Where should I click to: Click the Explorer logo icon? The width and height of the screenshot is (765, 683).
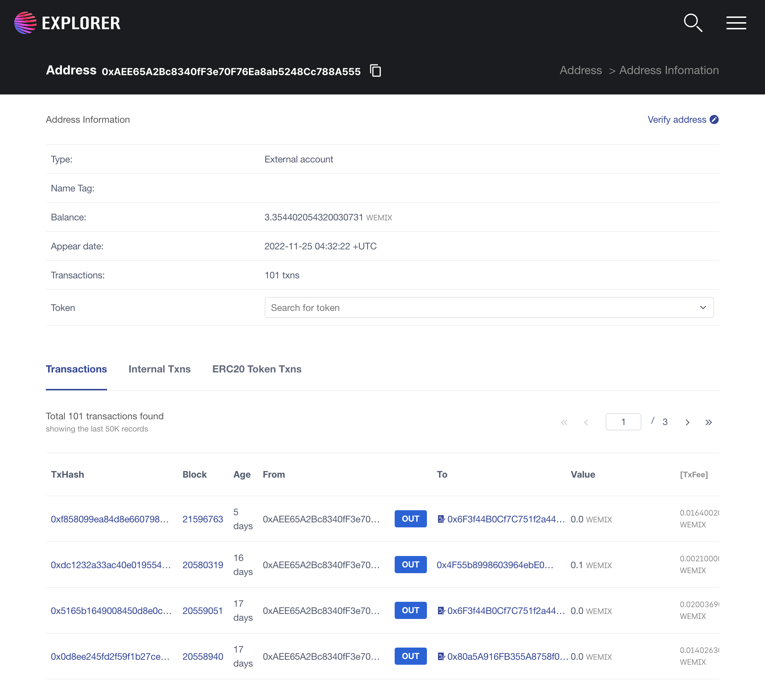pos(25,23)
